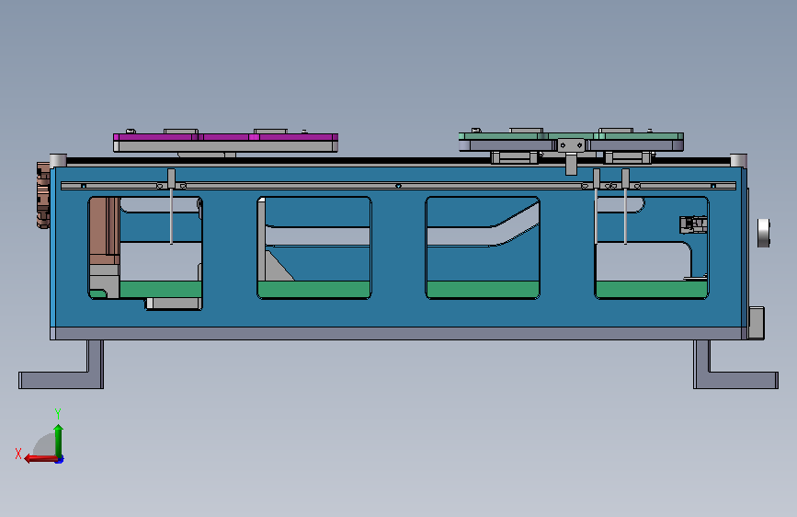Select the top-left cylindrical corner post
Viewport: 797px width, 517px height.
(x=58, y=160)
